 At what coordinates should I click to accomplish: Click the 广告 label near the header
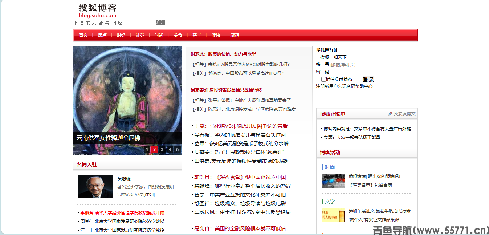[161, 23]
